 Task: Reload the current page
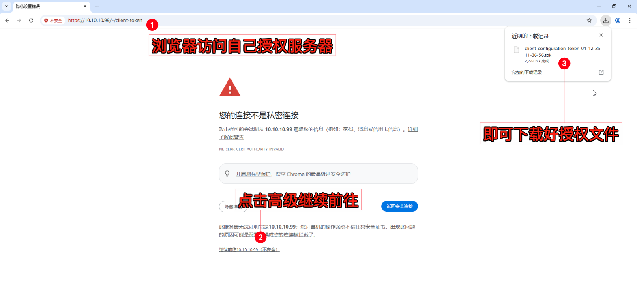coord(31,21)
